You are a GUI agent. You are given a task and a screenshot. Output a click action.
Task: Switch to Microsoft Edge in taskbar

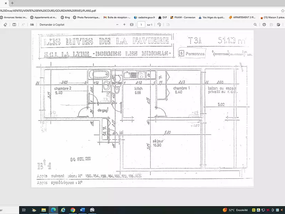53,210
